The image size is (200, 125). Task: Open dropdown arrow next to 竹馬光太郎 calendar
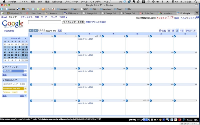point(25,71)
